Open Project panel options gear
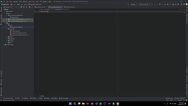188x106 pixels. 30,7
